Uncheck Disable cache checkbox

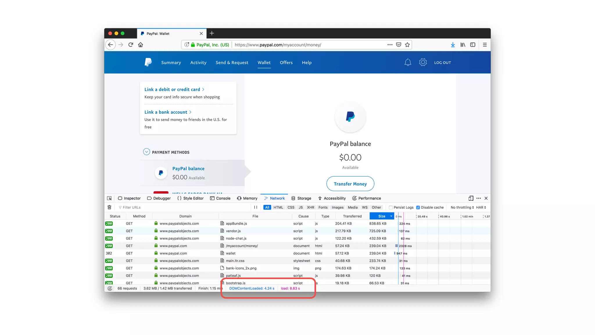(x=418, y=207)
